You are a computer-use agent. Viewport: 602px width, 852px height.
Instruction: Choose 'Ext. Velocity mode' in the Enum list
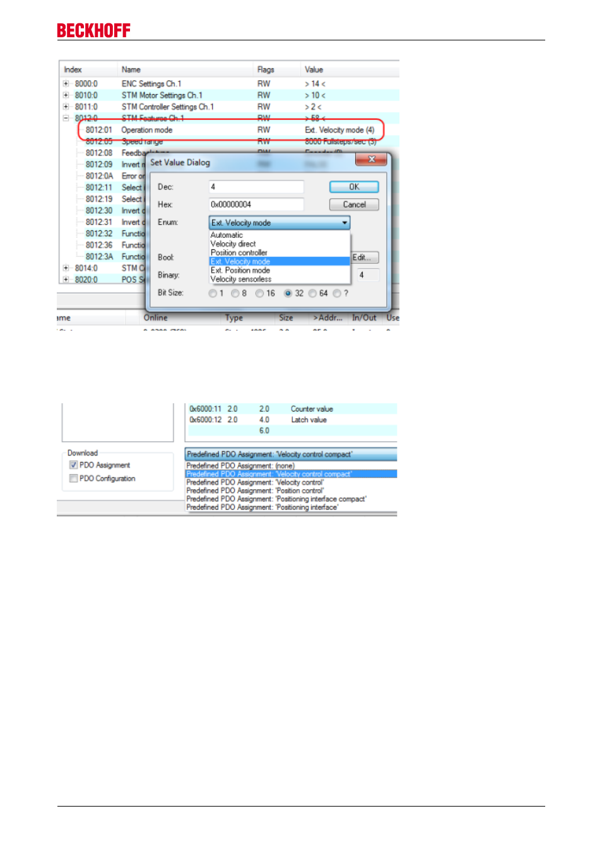point(280,261)
